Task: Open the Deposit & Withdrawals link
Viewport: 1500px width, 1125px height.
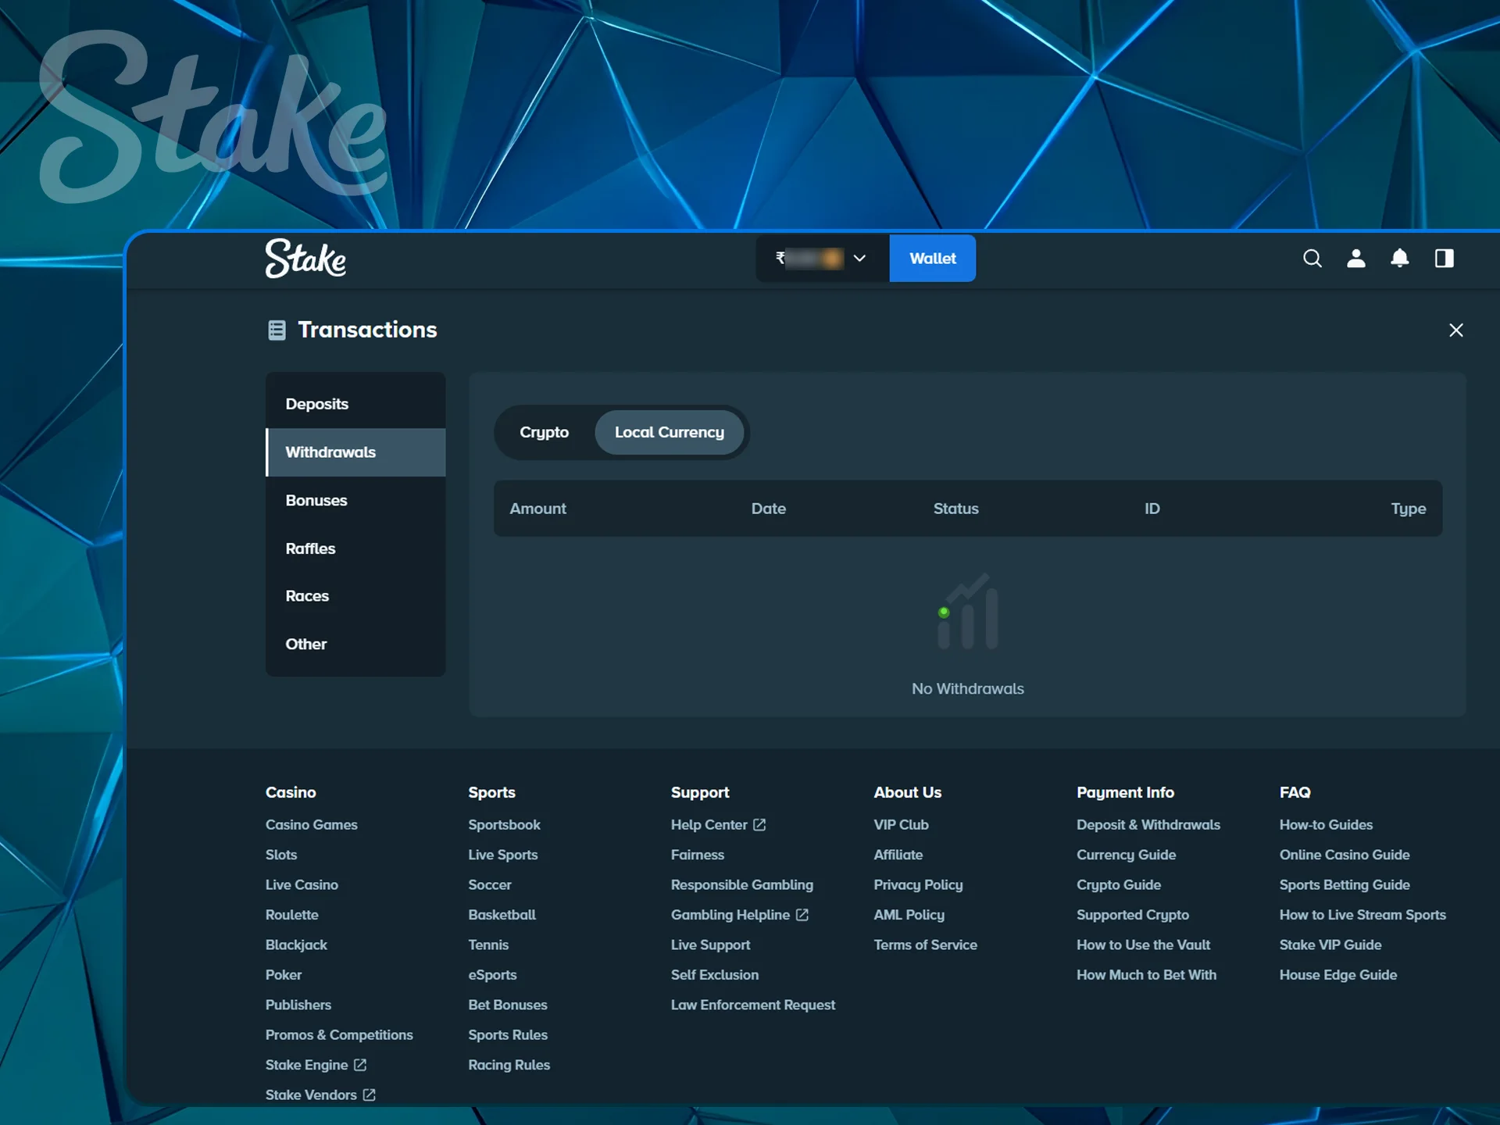Action: pos(1148,825)
